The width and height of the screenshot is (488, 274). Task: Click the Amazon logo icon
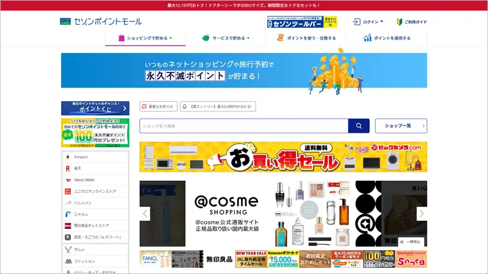(x=68, y=157)
